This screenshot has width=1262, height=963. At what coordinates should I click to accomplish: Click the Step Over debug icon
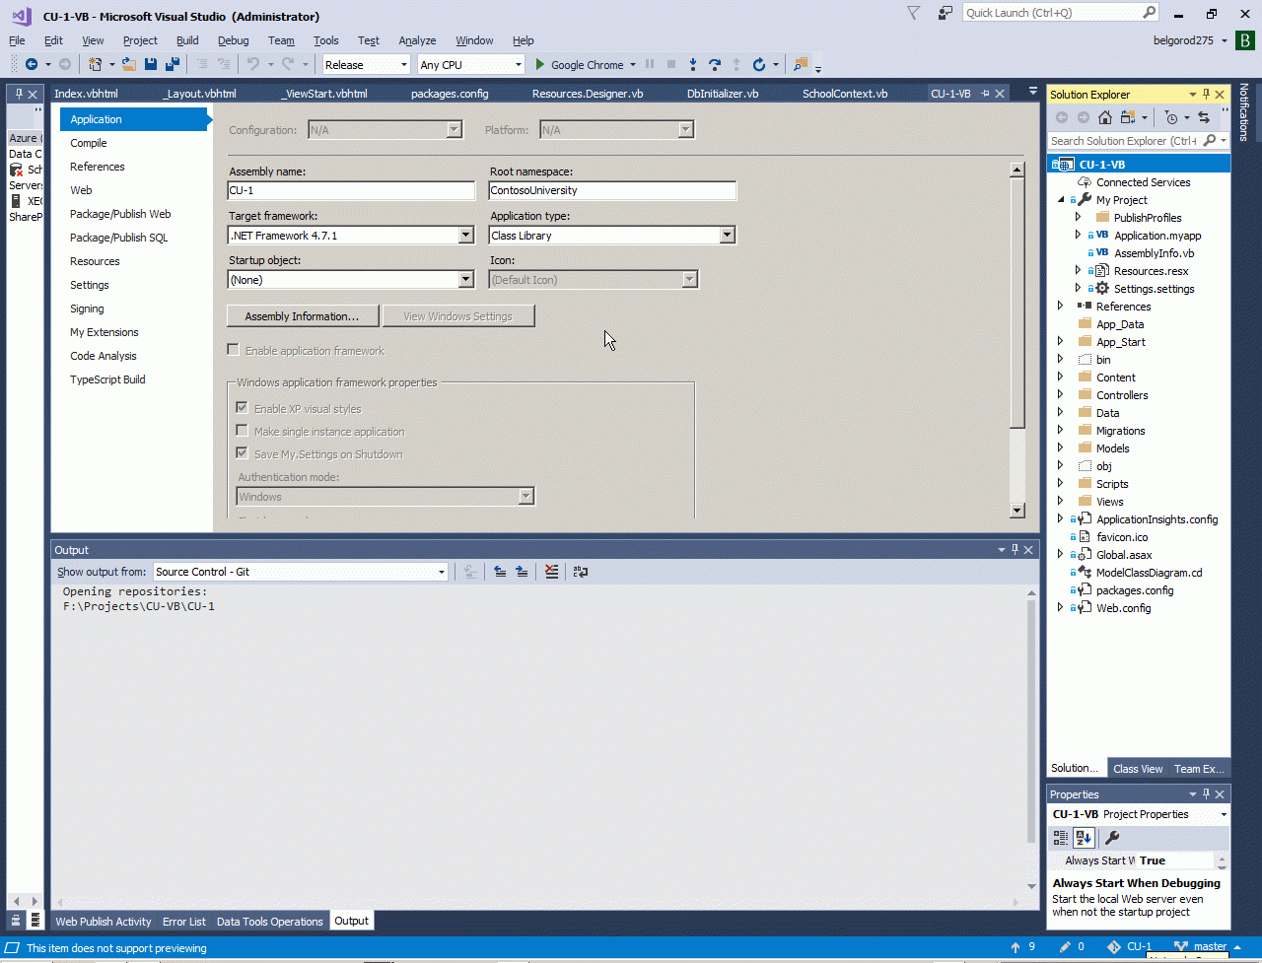point(715,64)
